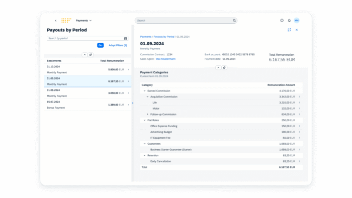Open Payments breadcrumb link
The image size is (352, 198).
tap(146, 37)
